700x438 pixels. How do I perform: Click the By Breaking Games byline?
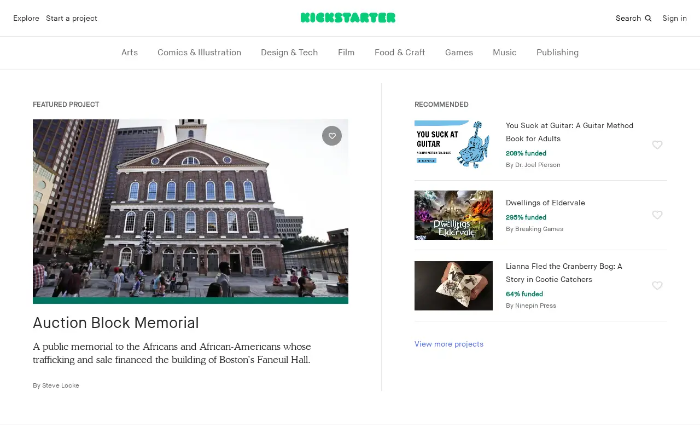click(534, 229)
